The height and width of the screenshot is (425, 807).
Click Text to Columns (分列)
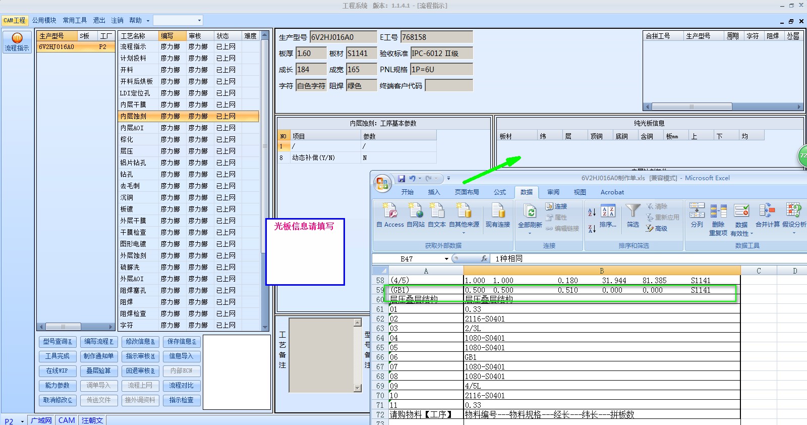tap(697, 215)
